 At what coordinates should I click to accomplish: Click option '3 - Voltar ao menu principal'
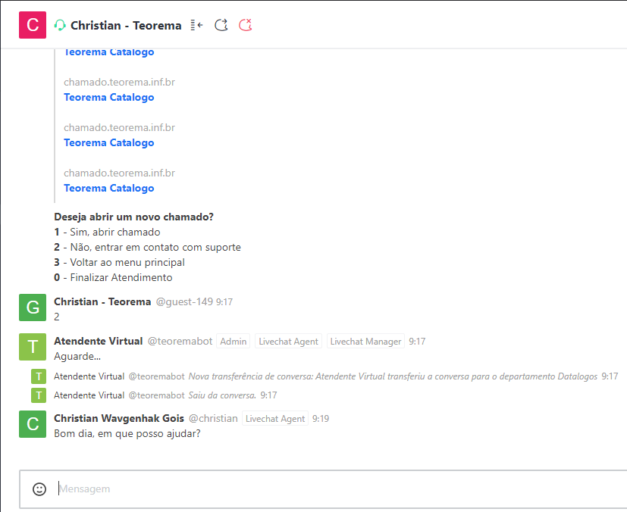[x=120, y=262]
